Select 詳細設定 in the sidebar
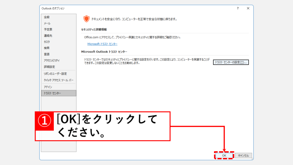Image resolution: width=293 pixels, height=165 pixels. click(x=58, y=67)
